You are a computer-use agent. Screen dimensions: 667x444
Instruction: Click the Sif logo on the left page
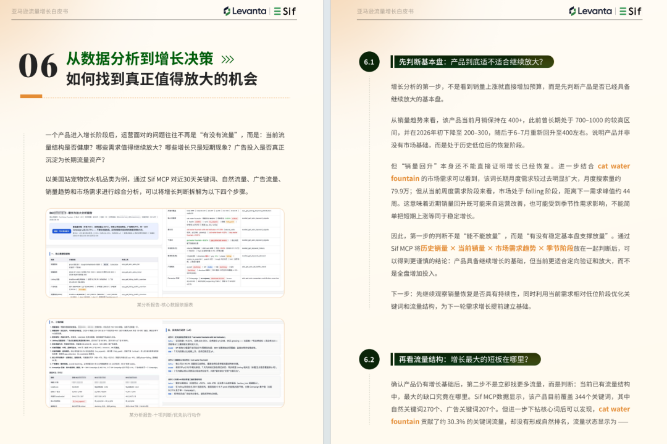click(x=285, y=11)
